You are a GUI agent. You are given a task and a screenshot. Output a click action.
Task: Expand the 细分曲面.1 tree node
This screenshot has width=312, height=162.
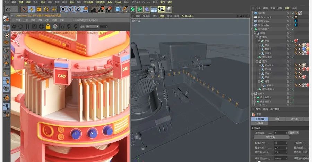click(255, 97)
